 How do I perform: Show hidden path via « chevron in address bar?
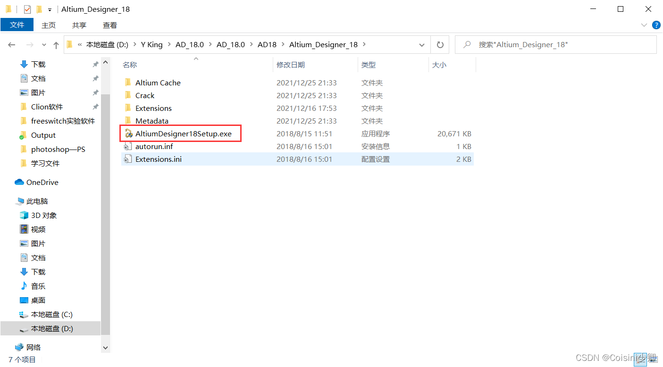(x=80, y=45)
